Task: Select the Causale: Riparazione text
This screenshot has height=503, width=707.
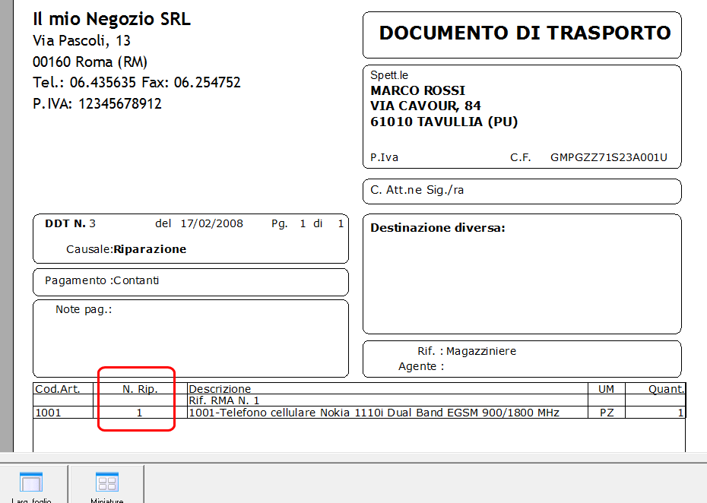Action: [x=126, y=249]
